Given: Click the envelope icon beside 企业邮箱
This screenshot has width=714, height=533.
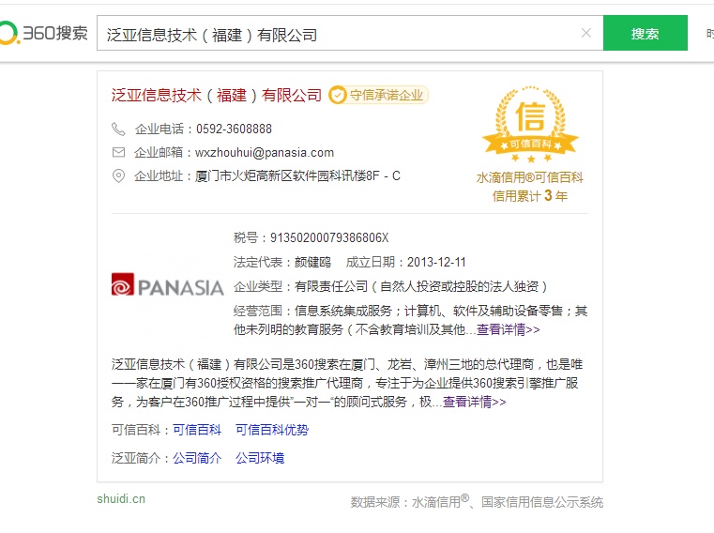Looking at the screenshot, I should click(x=118, y=152).
